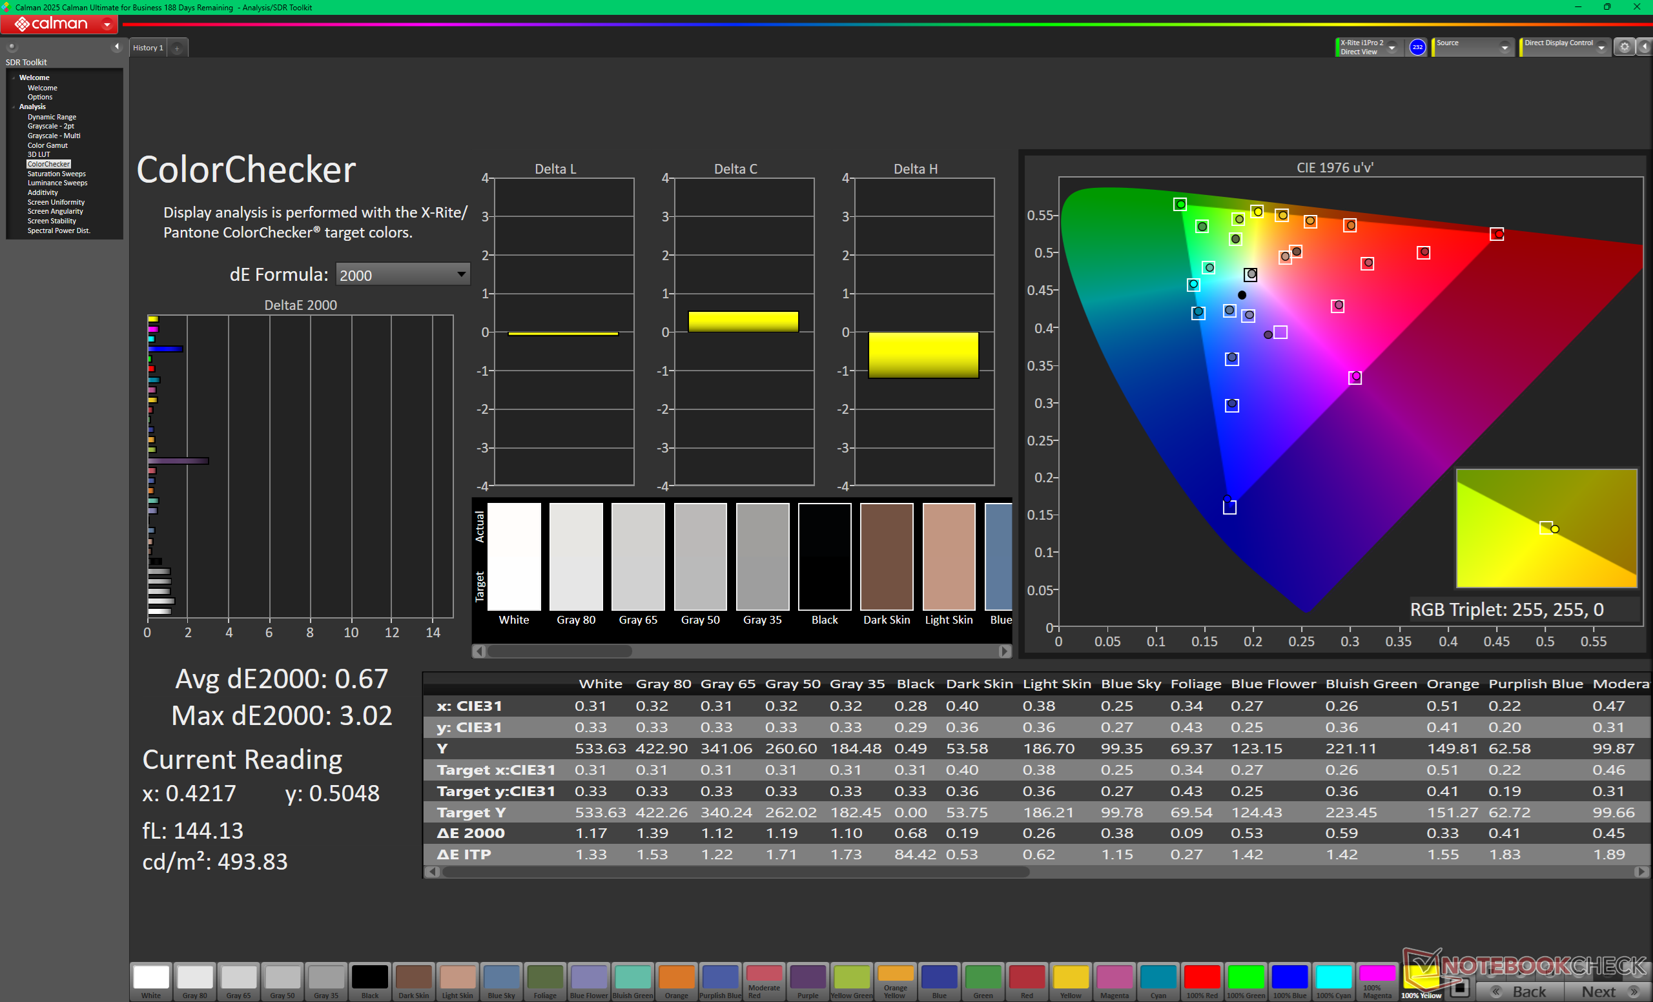Collapse the Welcome tree section
1653x1002 pixels.
(14, 78)
